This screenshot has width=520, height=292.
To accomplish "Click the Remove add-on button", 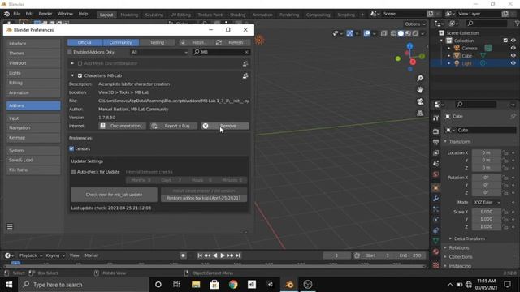I will coord(225,126).
